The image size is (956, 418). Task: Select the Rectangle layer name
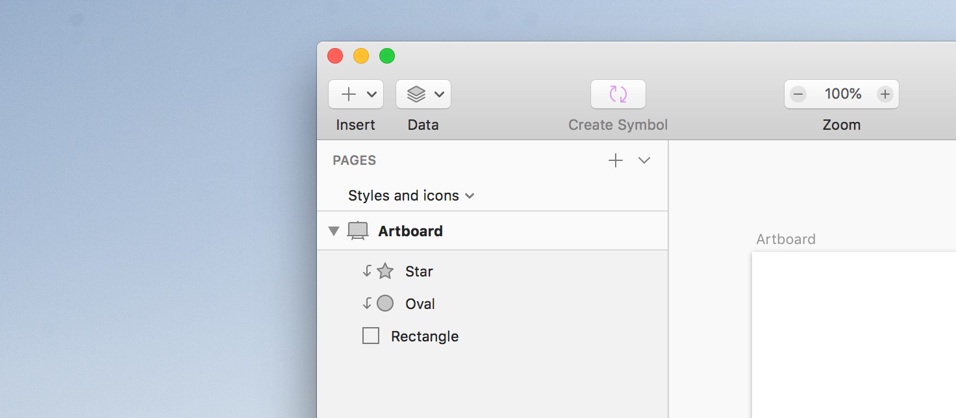(425, 336)
